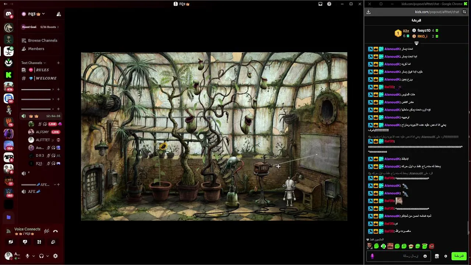Click the Machinarium game stream view

[x=214, y=136]
